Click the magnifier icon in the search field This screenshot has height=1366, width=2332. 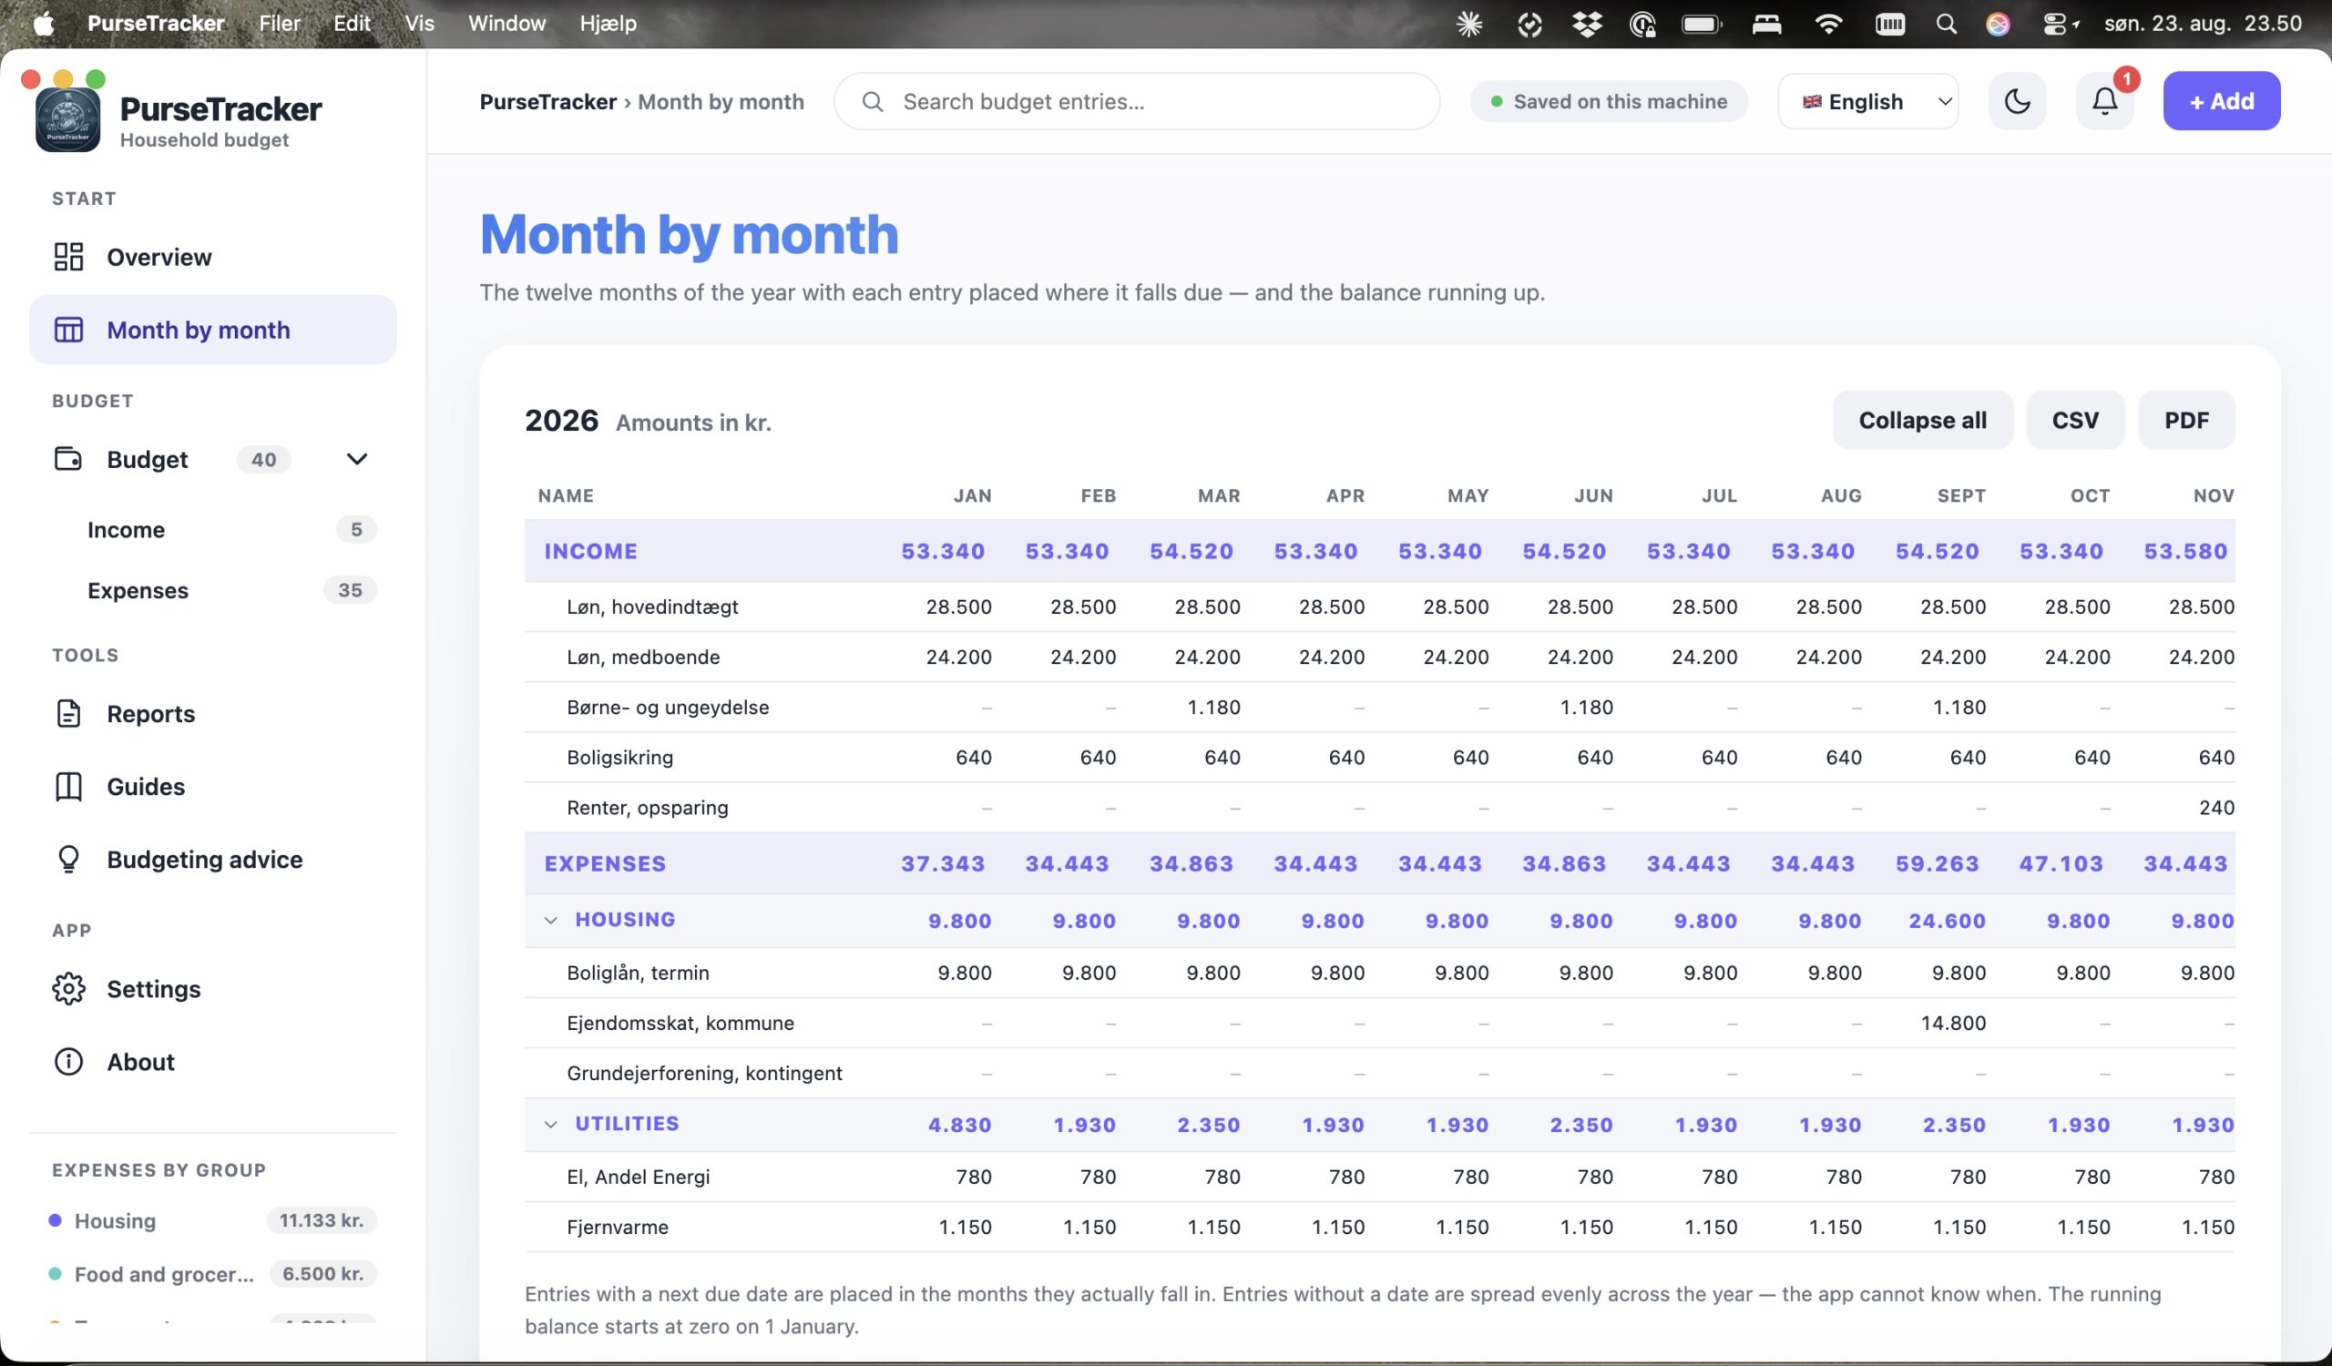pos(873,101)
